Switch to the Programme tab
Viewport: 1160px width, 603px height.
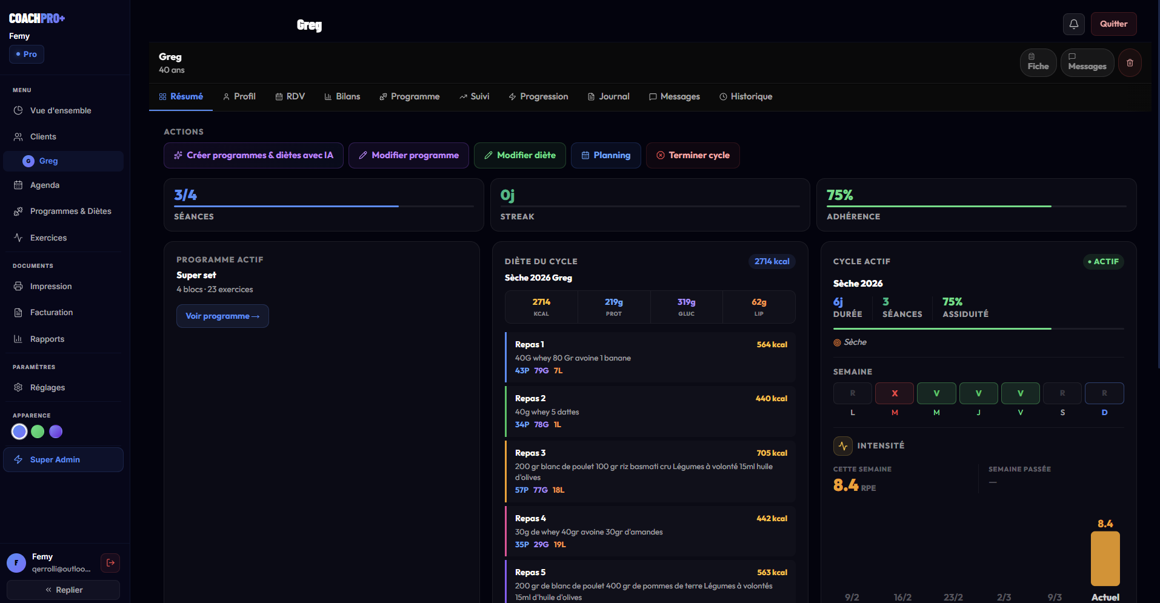pos(409,97)
